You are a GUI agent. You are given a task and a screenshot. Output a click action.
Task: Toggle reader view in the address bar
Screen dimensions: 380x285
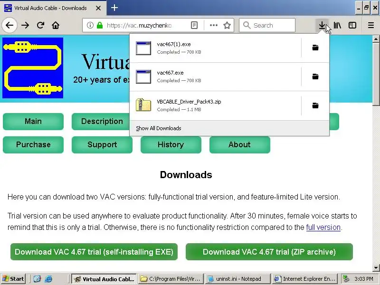(x=194, y=25)
